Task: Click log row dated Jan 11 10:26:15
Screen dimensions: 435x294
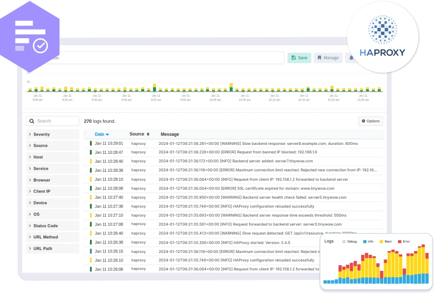Action: (202, 252)
